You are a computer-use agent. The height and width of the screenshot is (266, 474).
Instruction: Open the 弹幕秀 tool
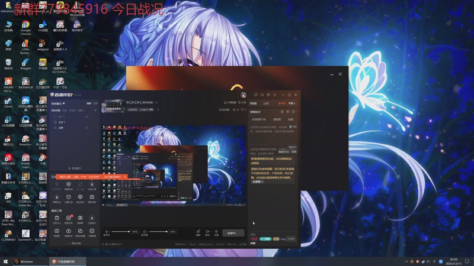click(x=57, y=232)
